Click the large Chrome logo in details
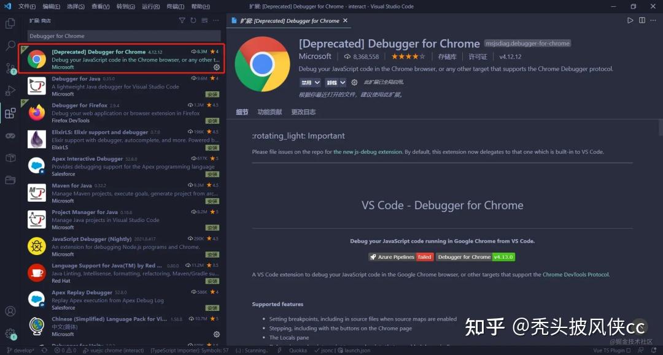The width and height of the screenshot is (663, 355). (x=263, y=64)
